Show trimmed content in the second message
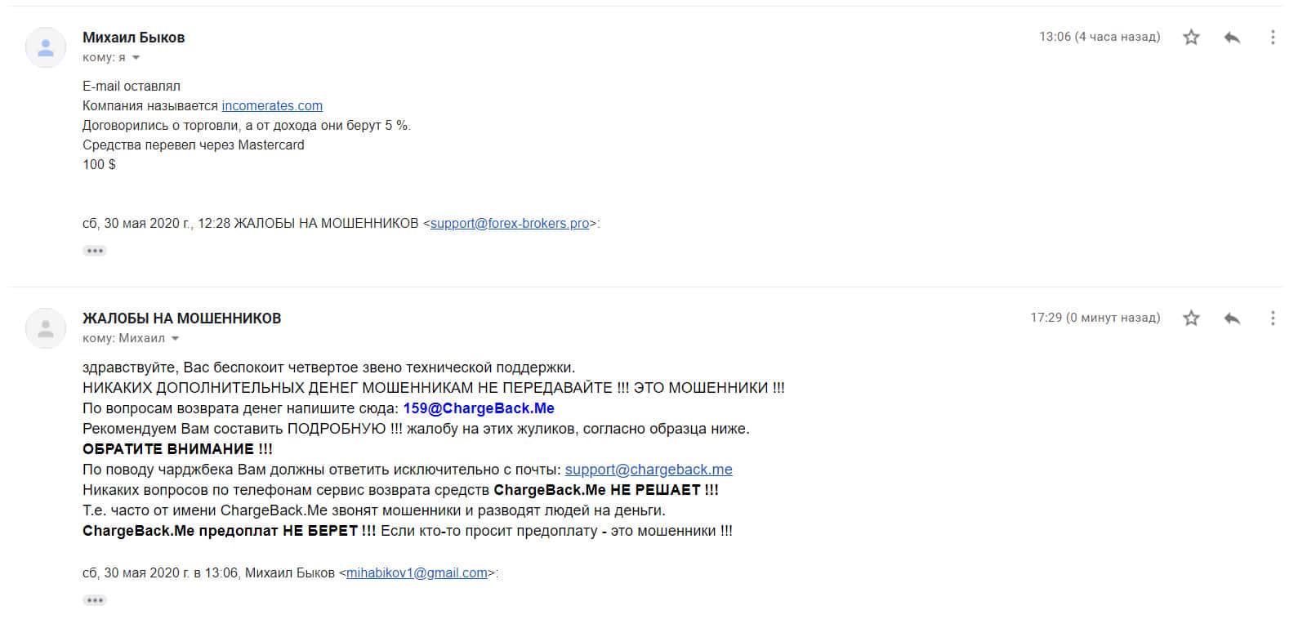This screenshot has height=637, width=1298. tap(95, 600)
